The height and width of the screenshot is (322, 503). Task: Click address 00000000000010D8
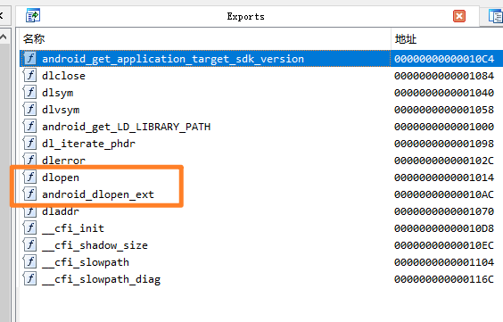point(444,228)
